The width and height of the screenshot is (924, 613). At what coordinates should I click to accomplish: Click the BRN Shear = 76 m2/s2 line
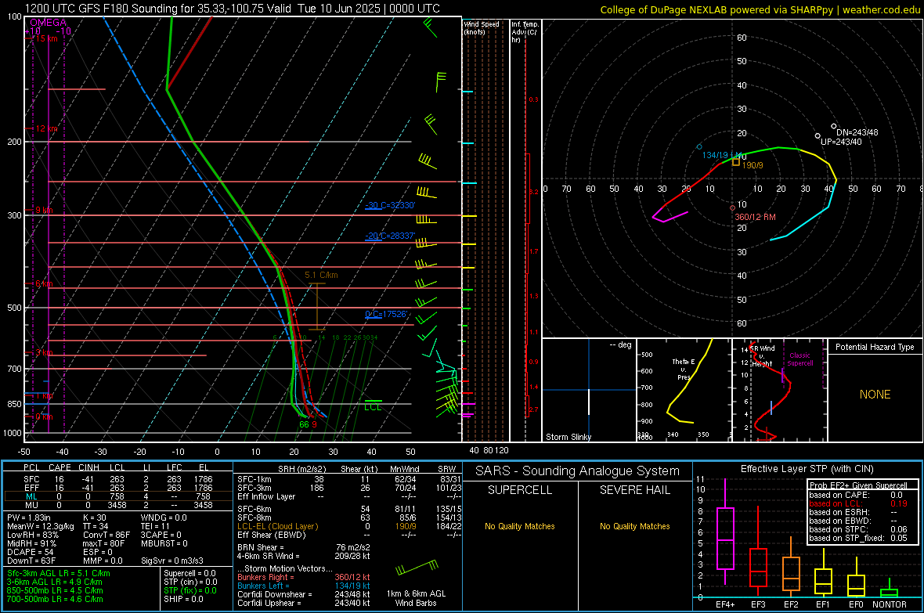(x=304, y=547)
